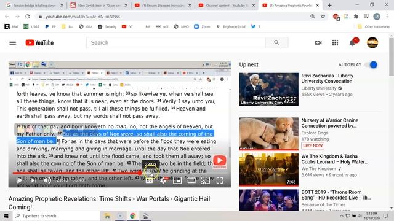Play the paused YouTube video
Screen dimensions: 394x221
coord(20,180)
